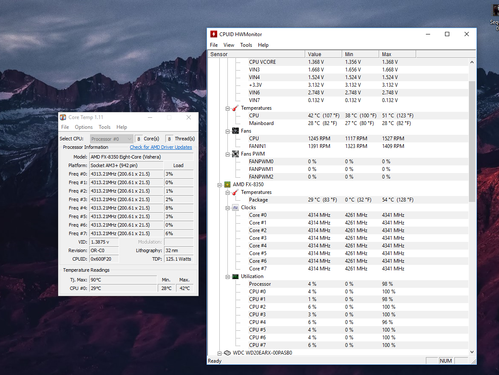
Task: Click the Value column header
Action: click(x=323, y=54)
